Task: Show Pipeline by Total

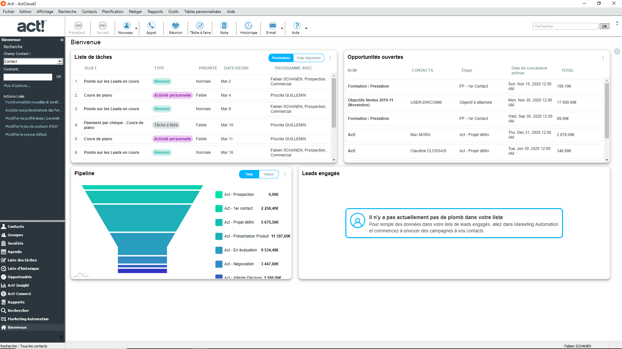Action: point(249,174)
